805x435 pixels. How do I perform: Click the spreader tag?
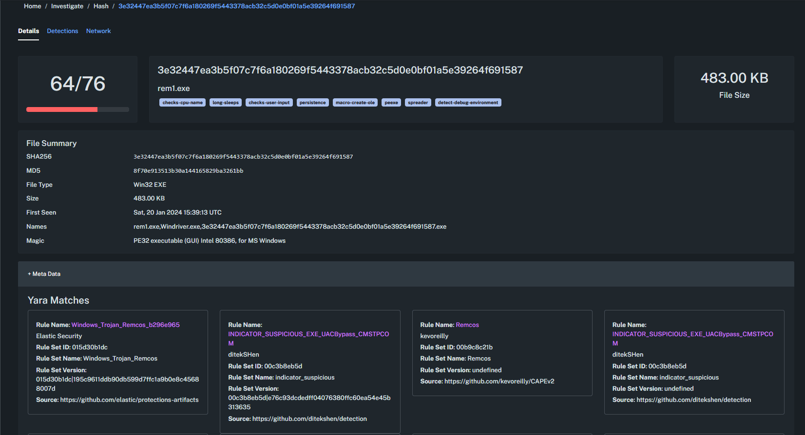click(x=418, y=103)
